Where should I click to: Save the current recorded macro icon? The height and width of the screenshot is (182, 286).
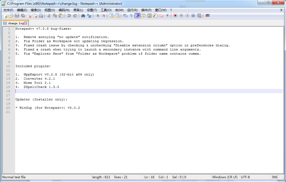coord(199,16)
